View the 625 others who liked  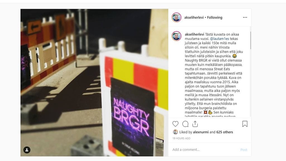pyautogui.click(x=225, y=132)
